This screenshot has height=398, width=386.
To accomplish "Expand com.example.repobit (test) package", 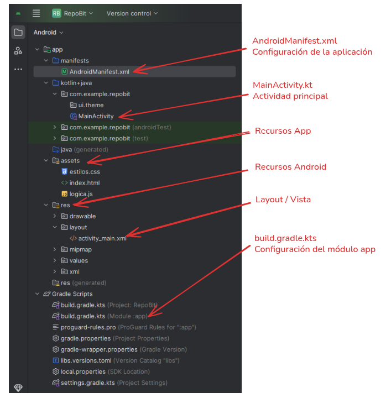I will tap(55, 138).
